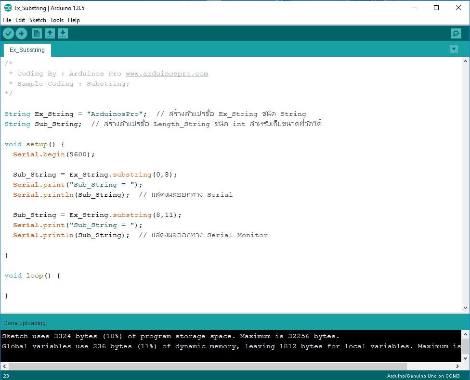Viewport: 470px width, 380px height.
Task: Select the Ex_Substring tab
Action: [26, 50]
